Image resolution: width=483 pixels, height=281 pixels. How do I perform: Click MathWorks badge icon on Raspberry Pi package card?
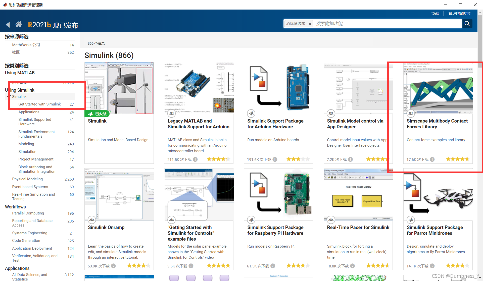pyautogui.click(x=251, y=220)
